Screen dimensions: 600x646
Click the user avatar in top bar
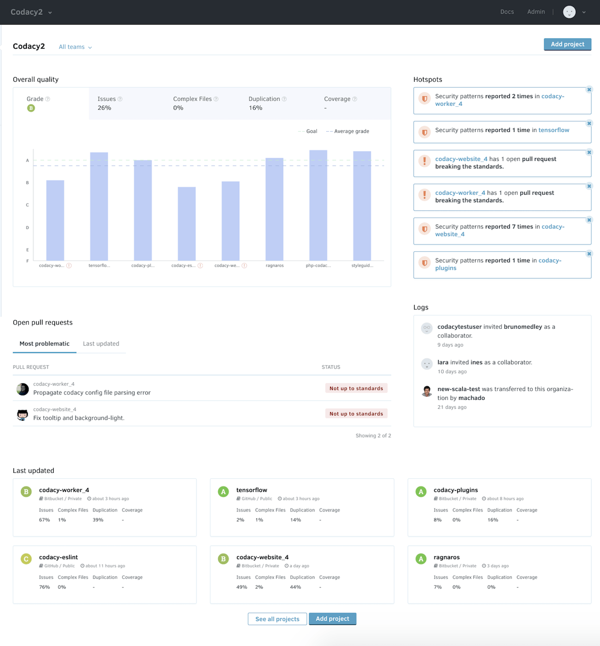coord(569,12)
